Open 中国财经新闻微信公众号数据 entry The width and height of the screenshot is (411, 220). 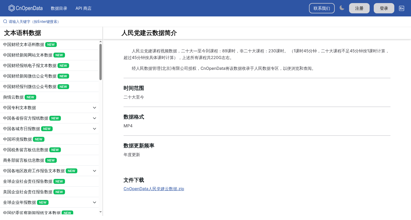click(49, 76)
